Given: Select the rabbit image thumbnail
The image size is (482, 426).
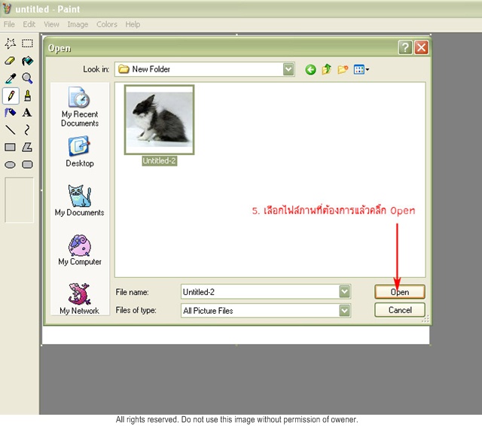Looking at the screenshot, I should pyautogui.click(x=159, y=120).
